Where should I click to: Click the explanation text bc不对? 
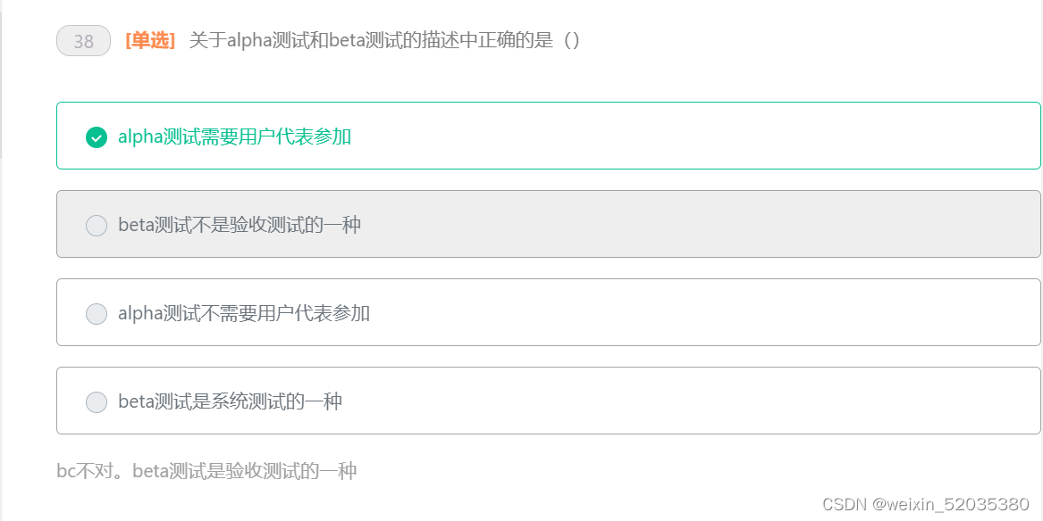[x=206, y=472]
